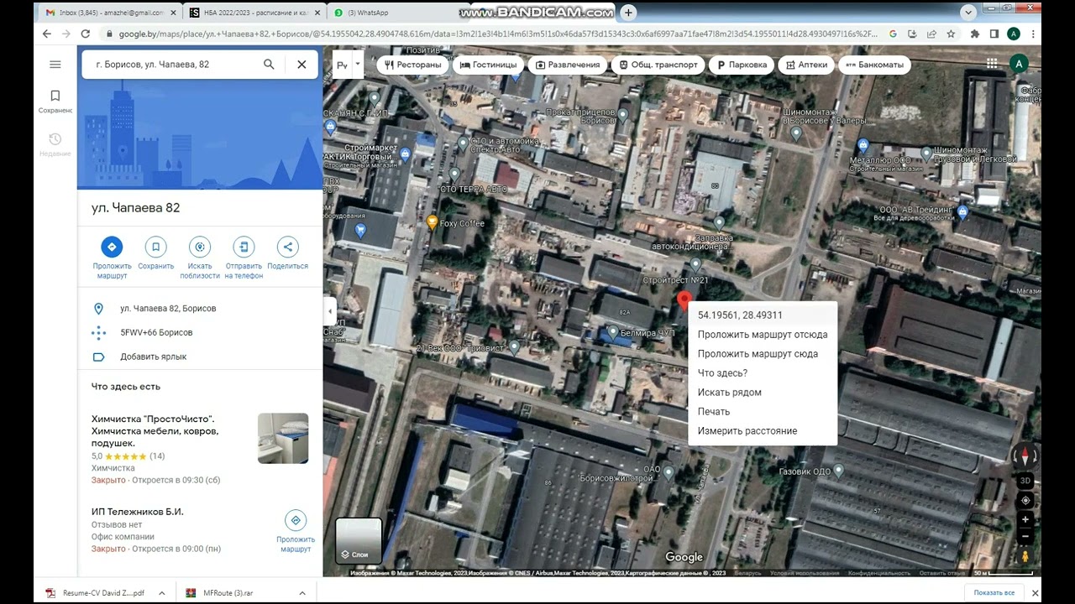
Task: Copy the plus code 5FWV+66 Борисов
Action: point(200,332)
